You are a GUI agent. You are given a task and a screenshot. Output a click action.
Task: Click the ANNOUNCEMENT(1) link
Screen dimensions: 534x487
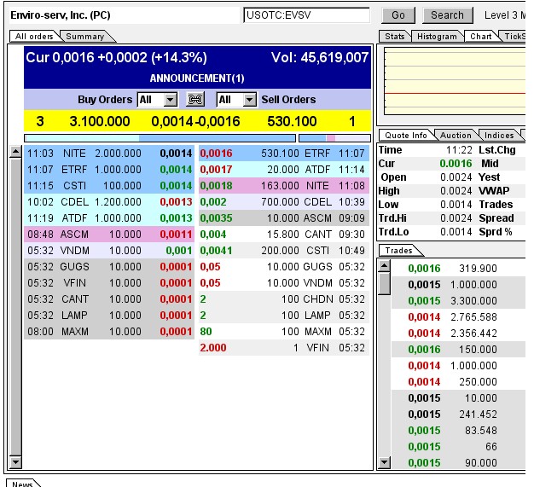point(197,78)
